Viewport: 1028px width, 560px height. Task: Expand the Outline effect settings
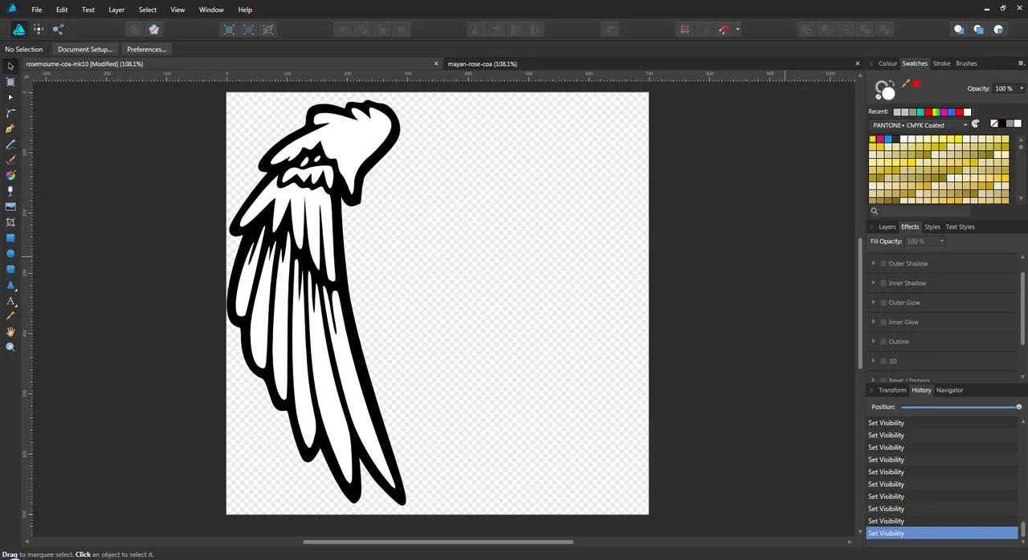tap(874, 342)
